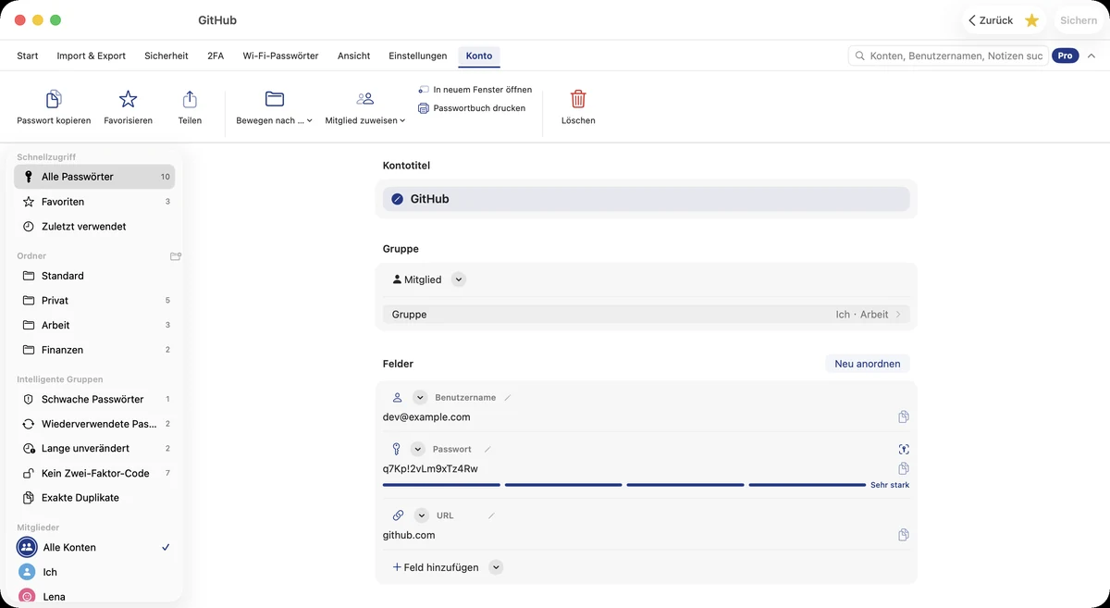
Task: Click the search field for Konten
Action: pos(949,56)
